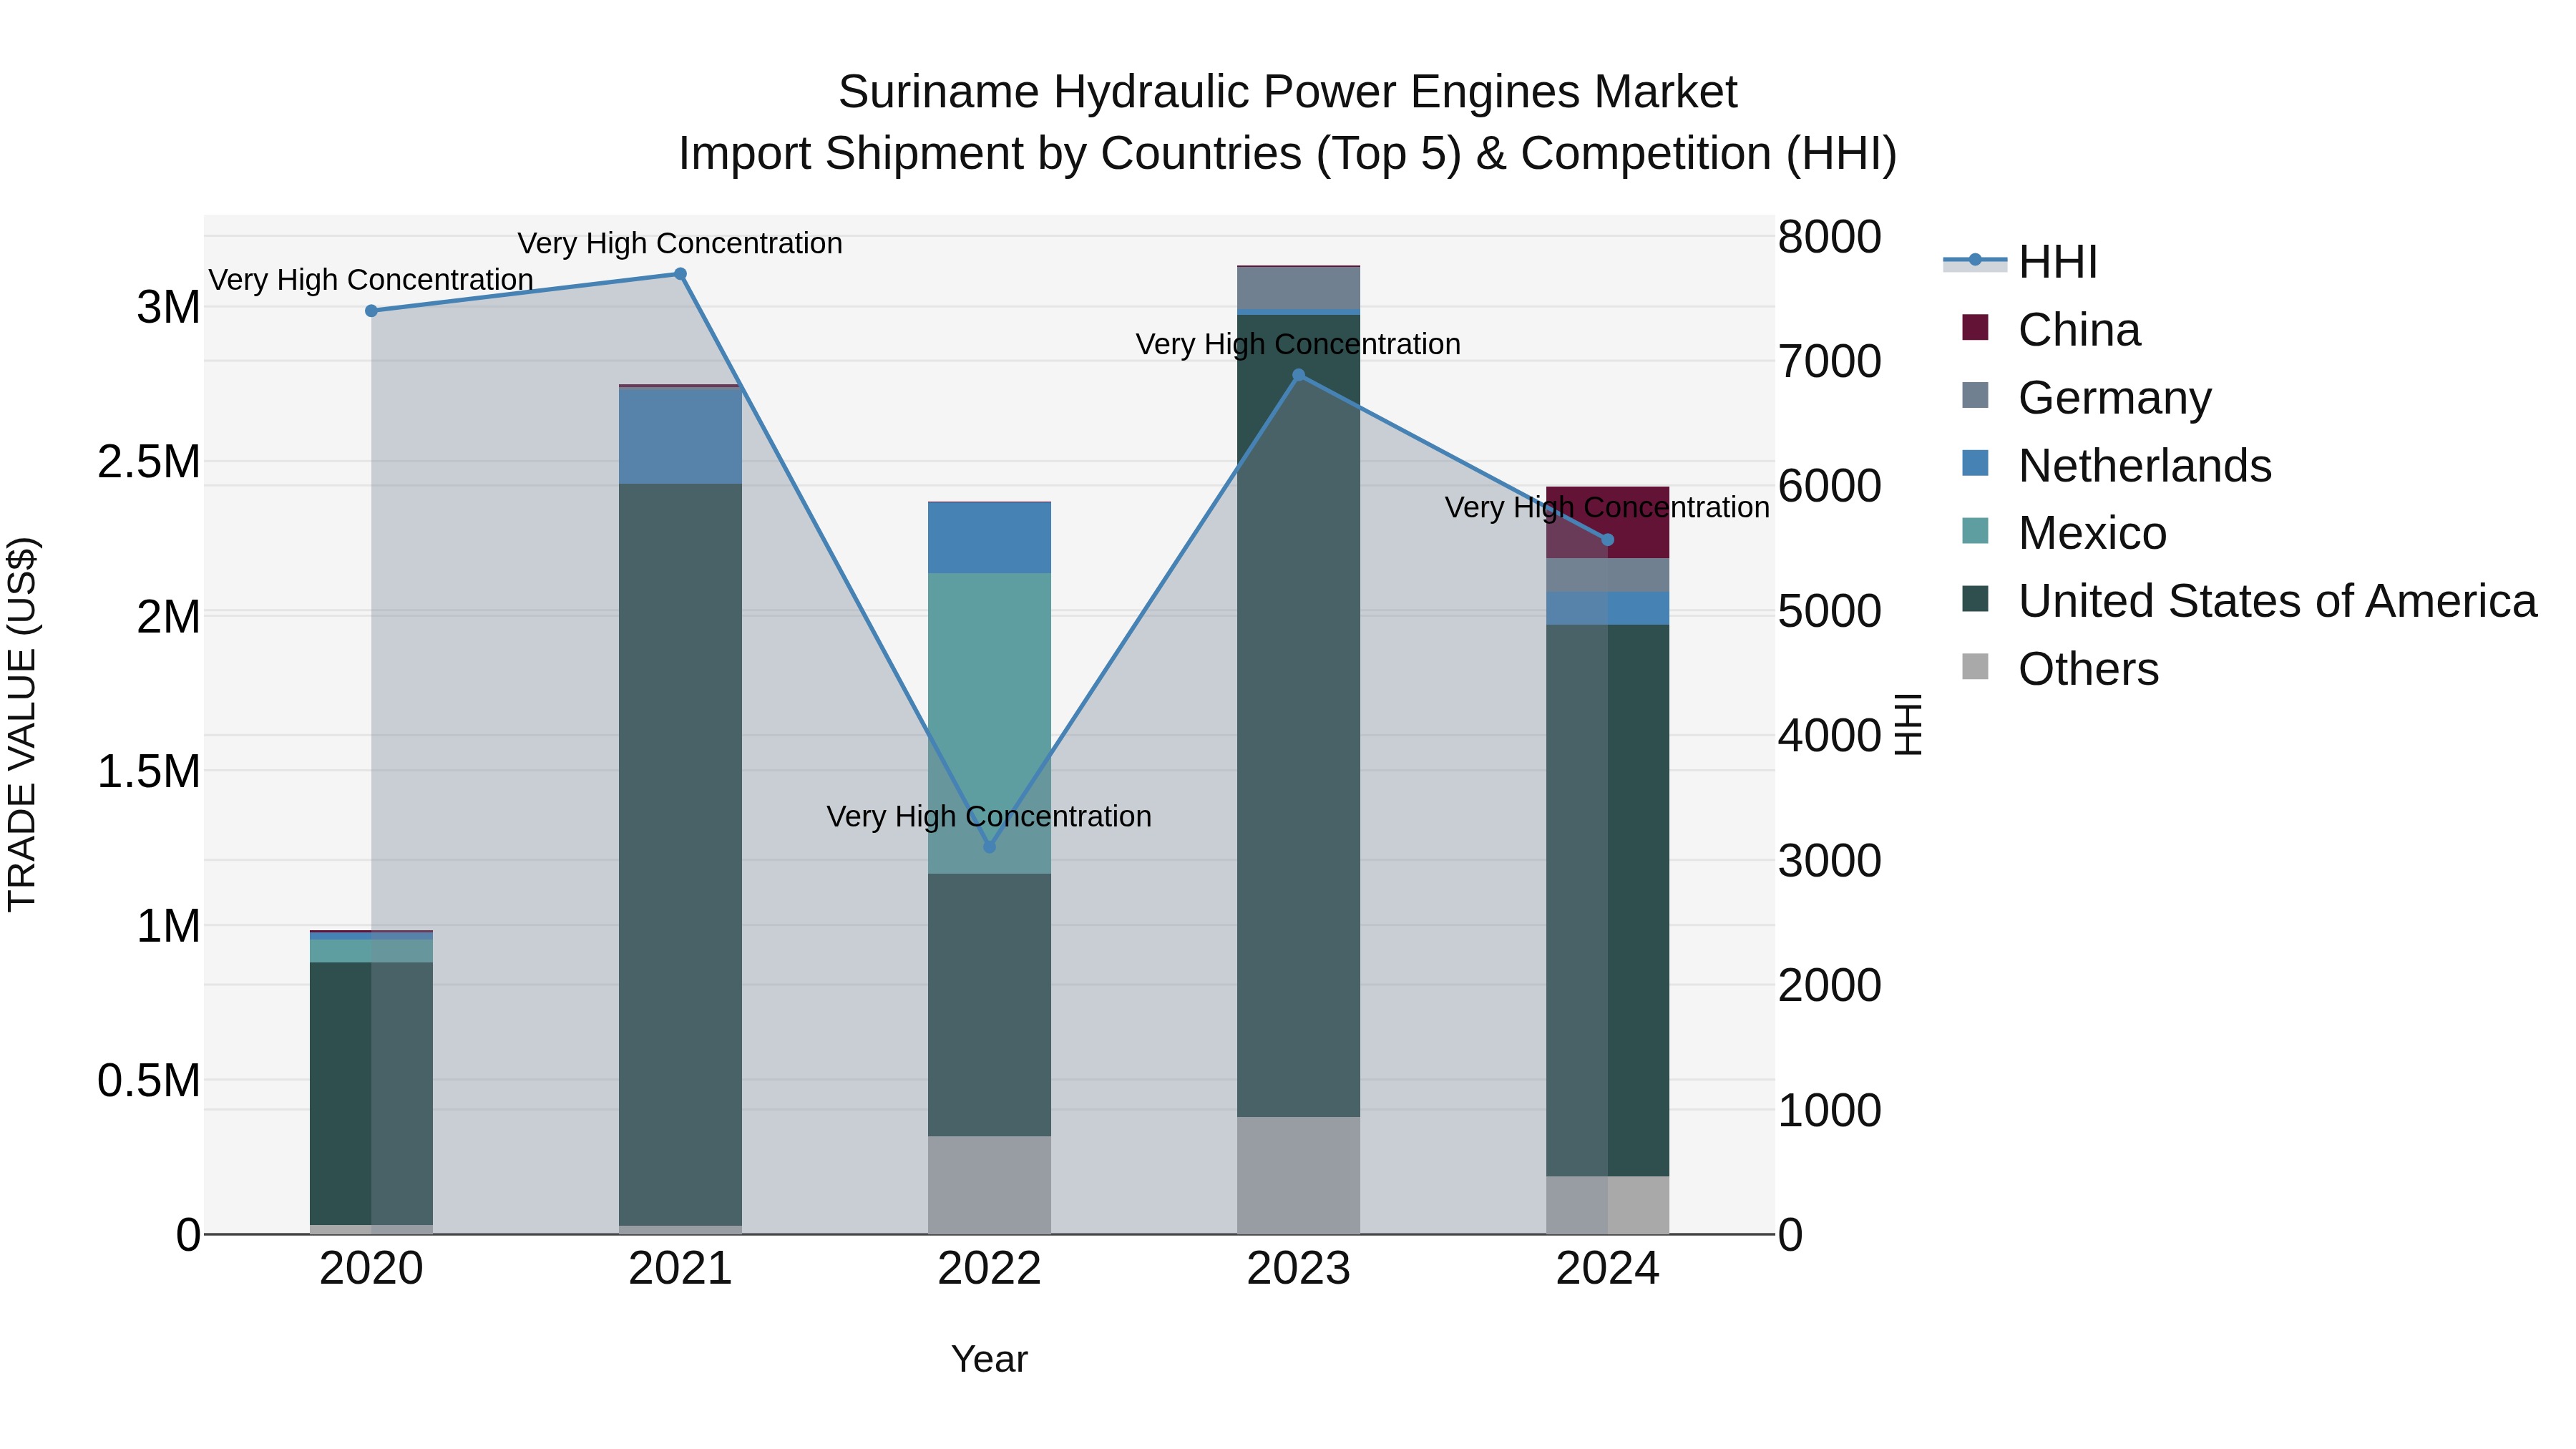
Task: Toggle the Mexico legend entry
Action: (x=2064, y=533)
